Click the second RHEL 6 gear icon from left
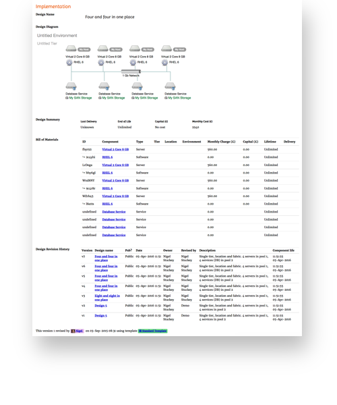This screenshot has width=337, height=405. (x=101, y=62)
